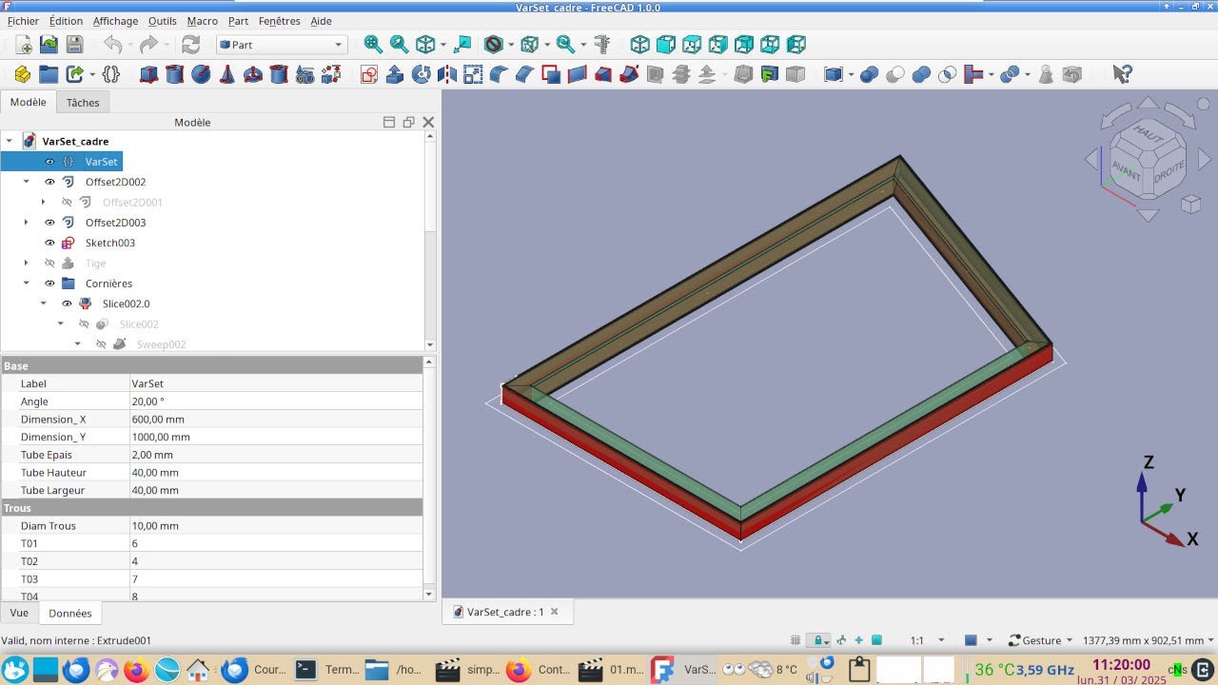Open the Part workbench selector dropdown
Image resolution: width=1218 pixels, height=685 pixels.
(x=282, y=45)
